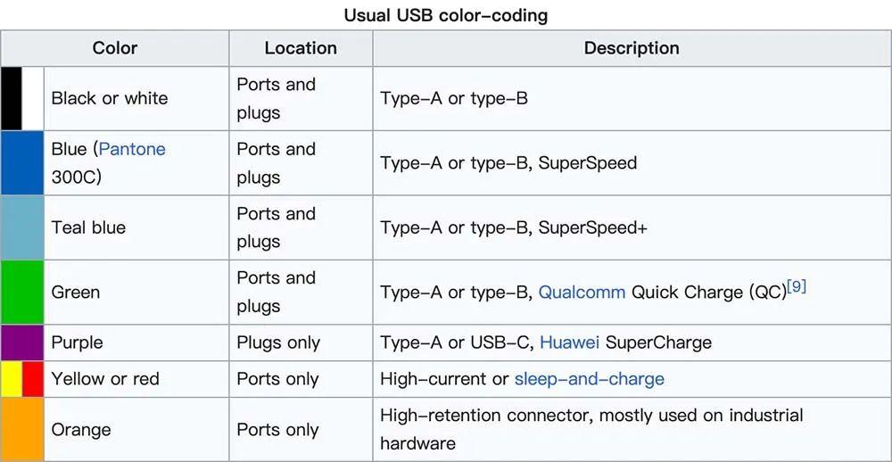The height and width of the screenshot is (462, 892).
Task: Follow the Qualcomm hyperlink
Action: pyautogui.click(x=582, y=292)
